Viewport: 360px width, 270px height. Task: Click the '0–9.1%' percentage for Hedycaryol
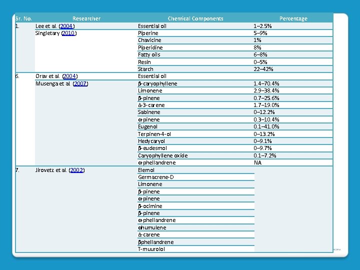coord(262,141)
